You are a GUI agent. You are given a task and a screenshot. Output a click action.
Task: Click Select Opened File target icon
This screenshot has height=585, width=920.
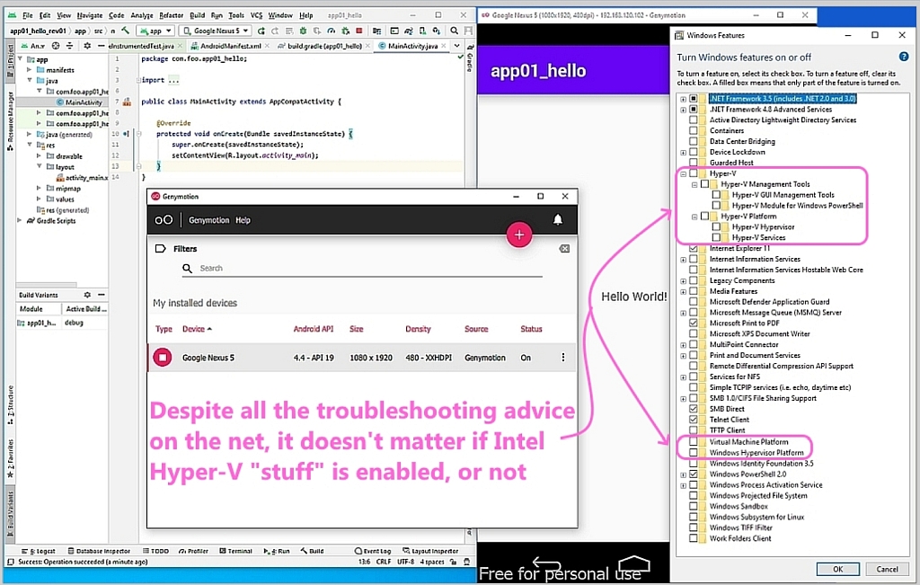coord(55,45)
